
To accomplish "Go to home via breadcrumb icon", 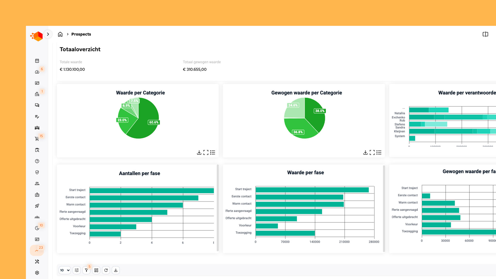I will click(60, 34).
